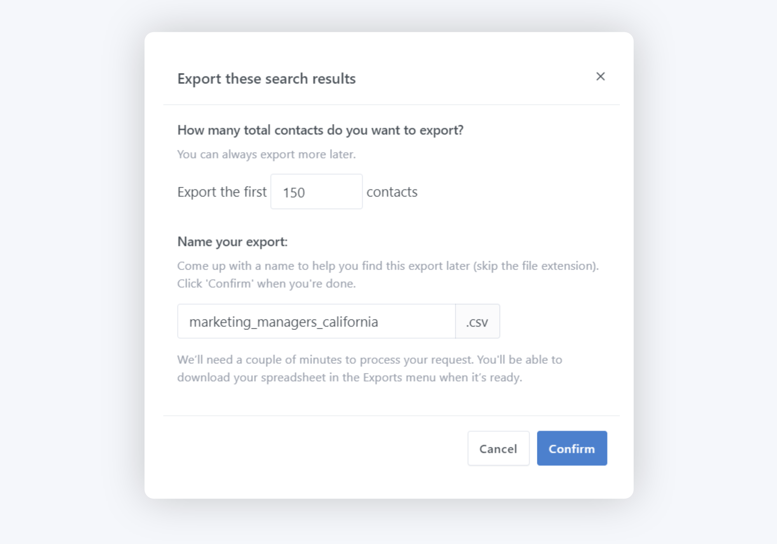Click the 'contacts' label after the number field

click(392, 192)
